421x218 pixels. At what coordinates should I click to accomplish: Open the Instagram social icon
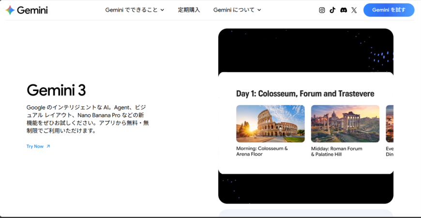click(x=322, y=10)
